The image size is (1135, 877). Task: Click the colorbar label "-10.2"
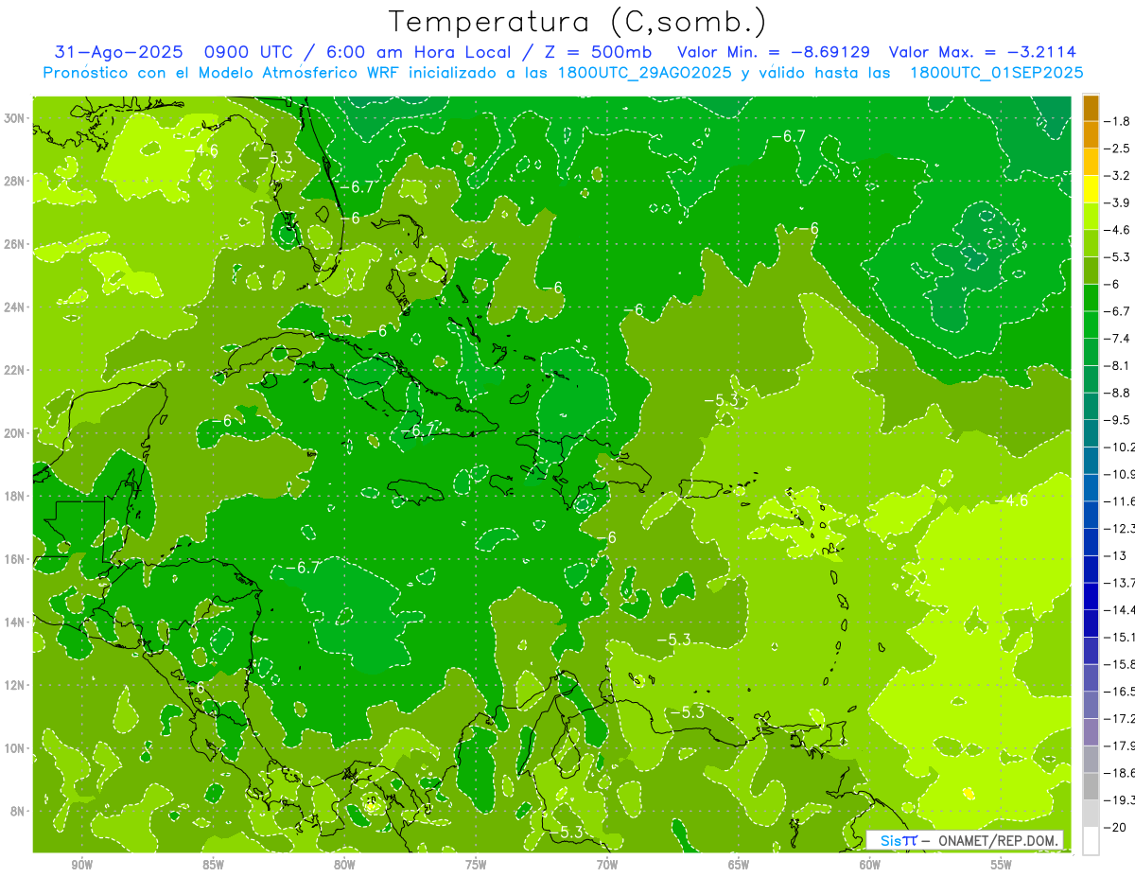[x=1120, y=447]
